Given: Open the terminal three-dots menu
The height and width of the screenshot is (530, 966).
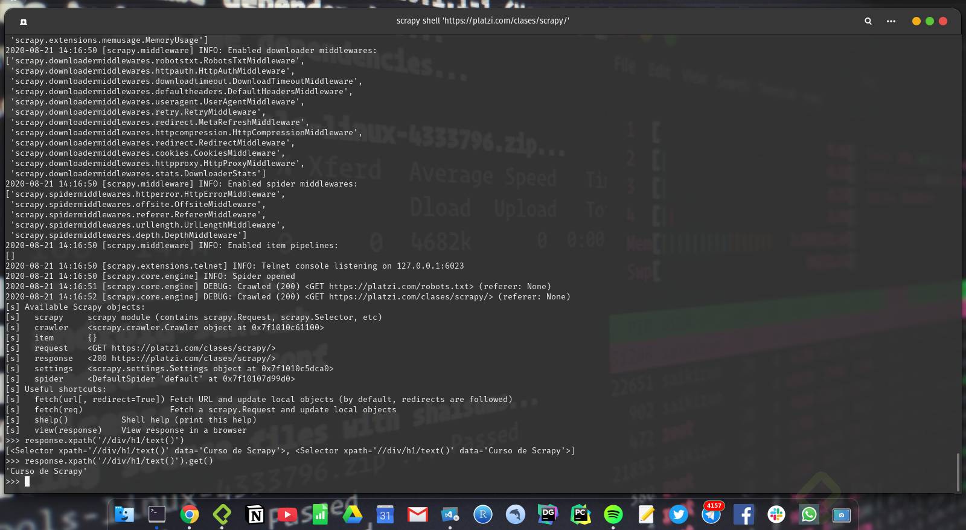Looking at the screenshot, I should click(891, 21).
